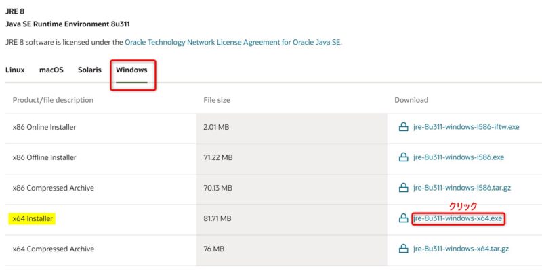Image resolution: width=542 pixels, height=277 pixels.
Task: Download jre-8u311-windows-x64.exe installer
Action: [458, 218]
